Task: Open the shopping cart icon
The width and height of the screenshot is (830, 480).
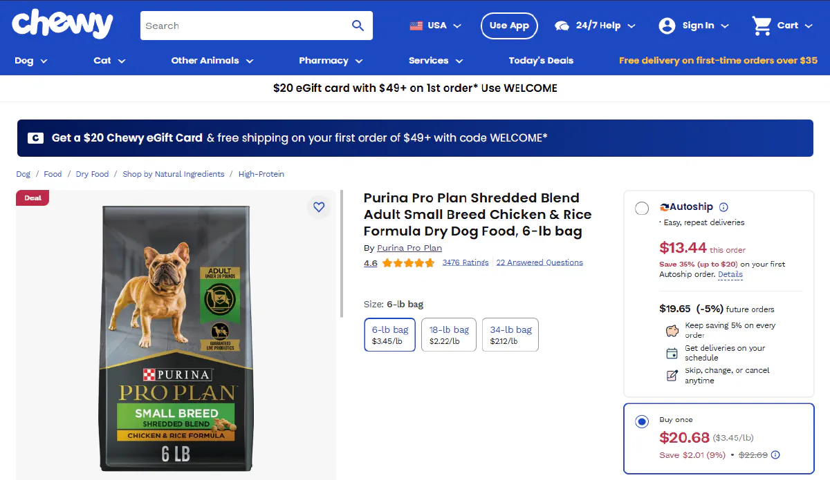Action: (x=762, y=26)
